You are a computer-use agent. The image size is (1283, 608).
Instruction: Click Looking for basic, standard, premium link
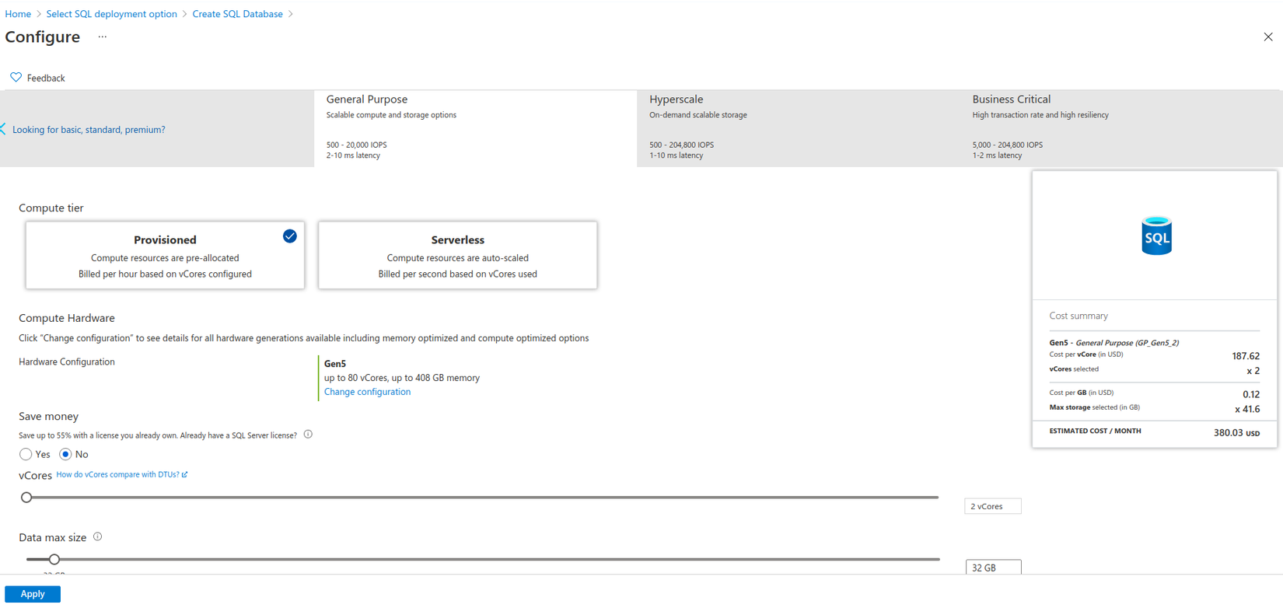[89, 130]
